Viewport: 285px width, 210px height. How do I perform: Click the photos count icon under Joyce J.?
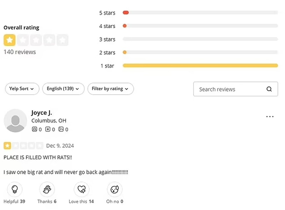tap(61, 129)
